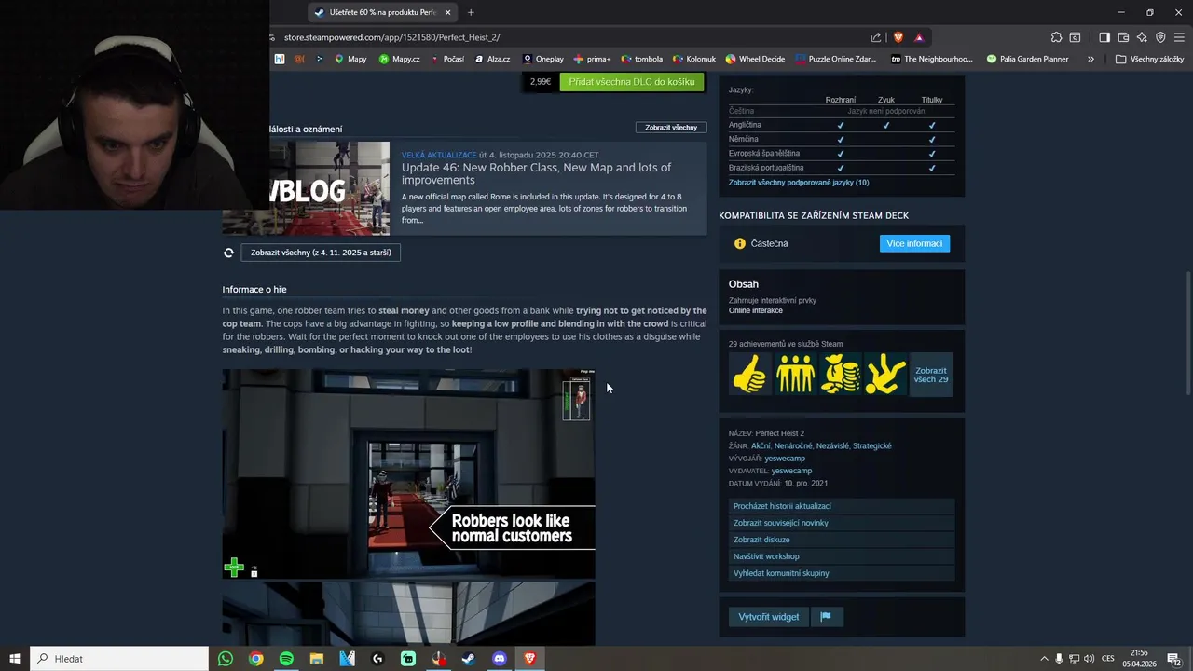The image size is (1193, 671).
Task: Toggle the browser sidebar panel icon
Action: click(x=1104, y=37)
